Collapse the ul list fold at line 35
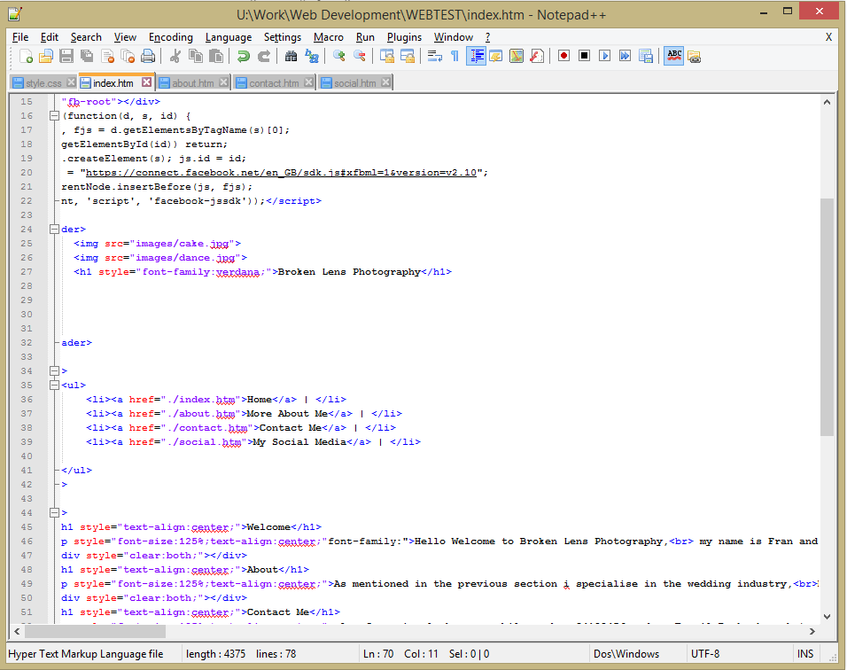This screenshot has height=670, width=847. [x=55, y=385]
